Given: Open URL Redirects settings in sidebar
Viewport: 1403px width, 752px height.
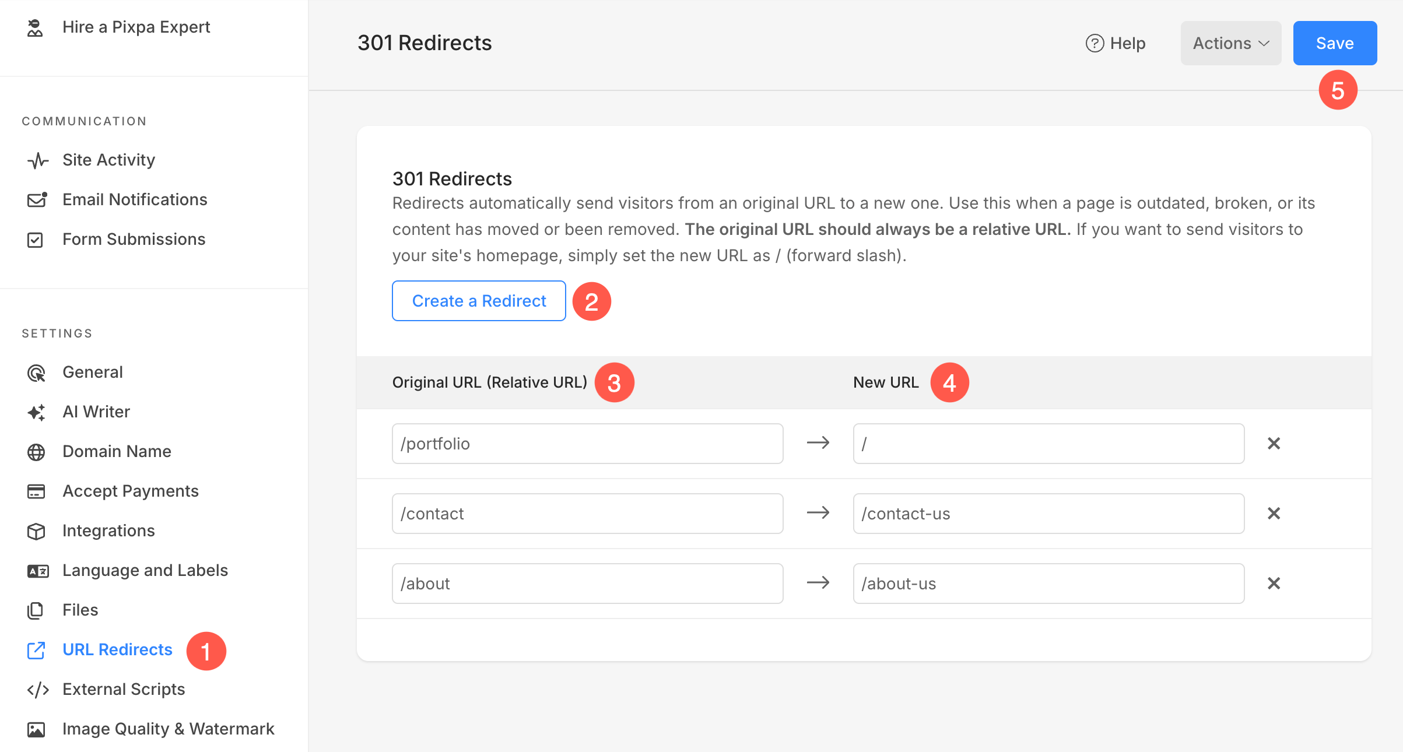Looking at the screenshot, I should 117,649.
